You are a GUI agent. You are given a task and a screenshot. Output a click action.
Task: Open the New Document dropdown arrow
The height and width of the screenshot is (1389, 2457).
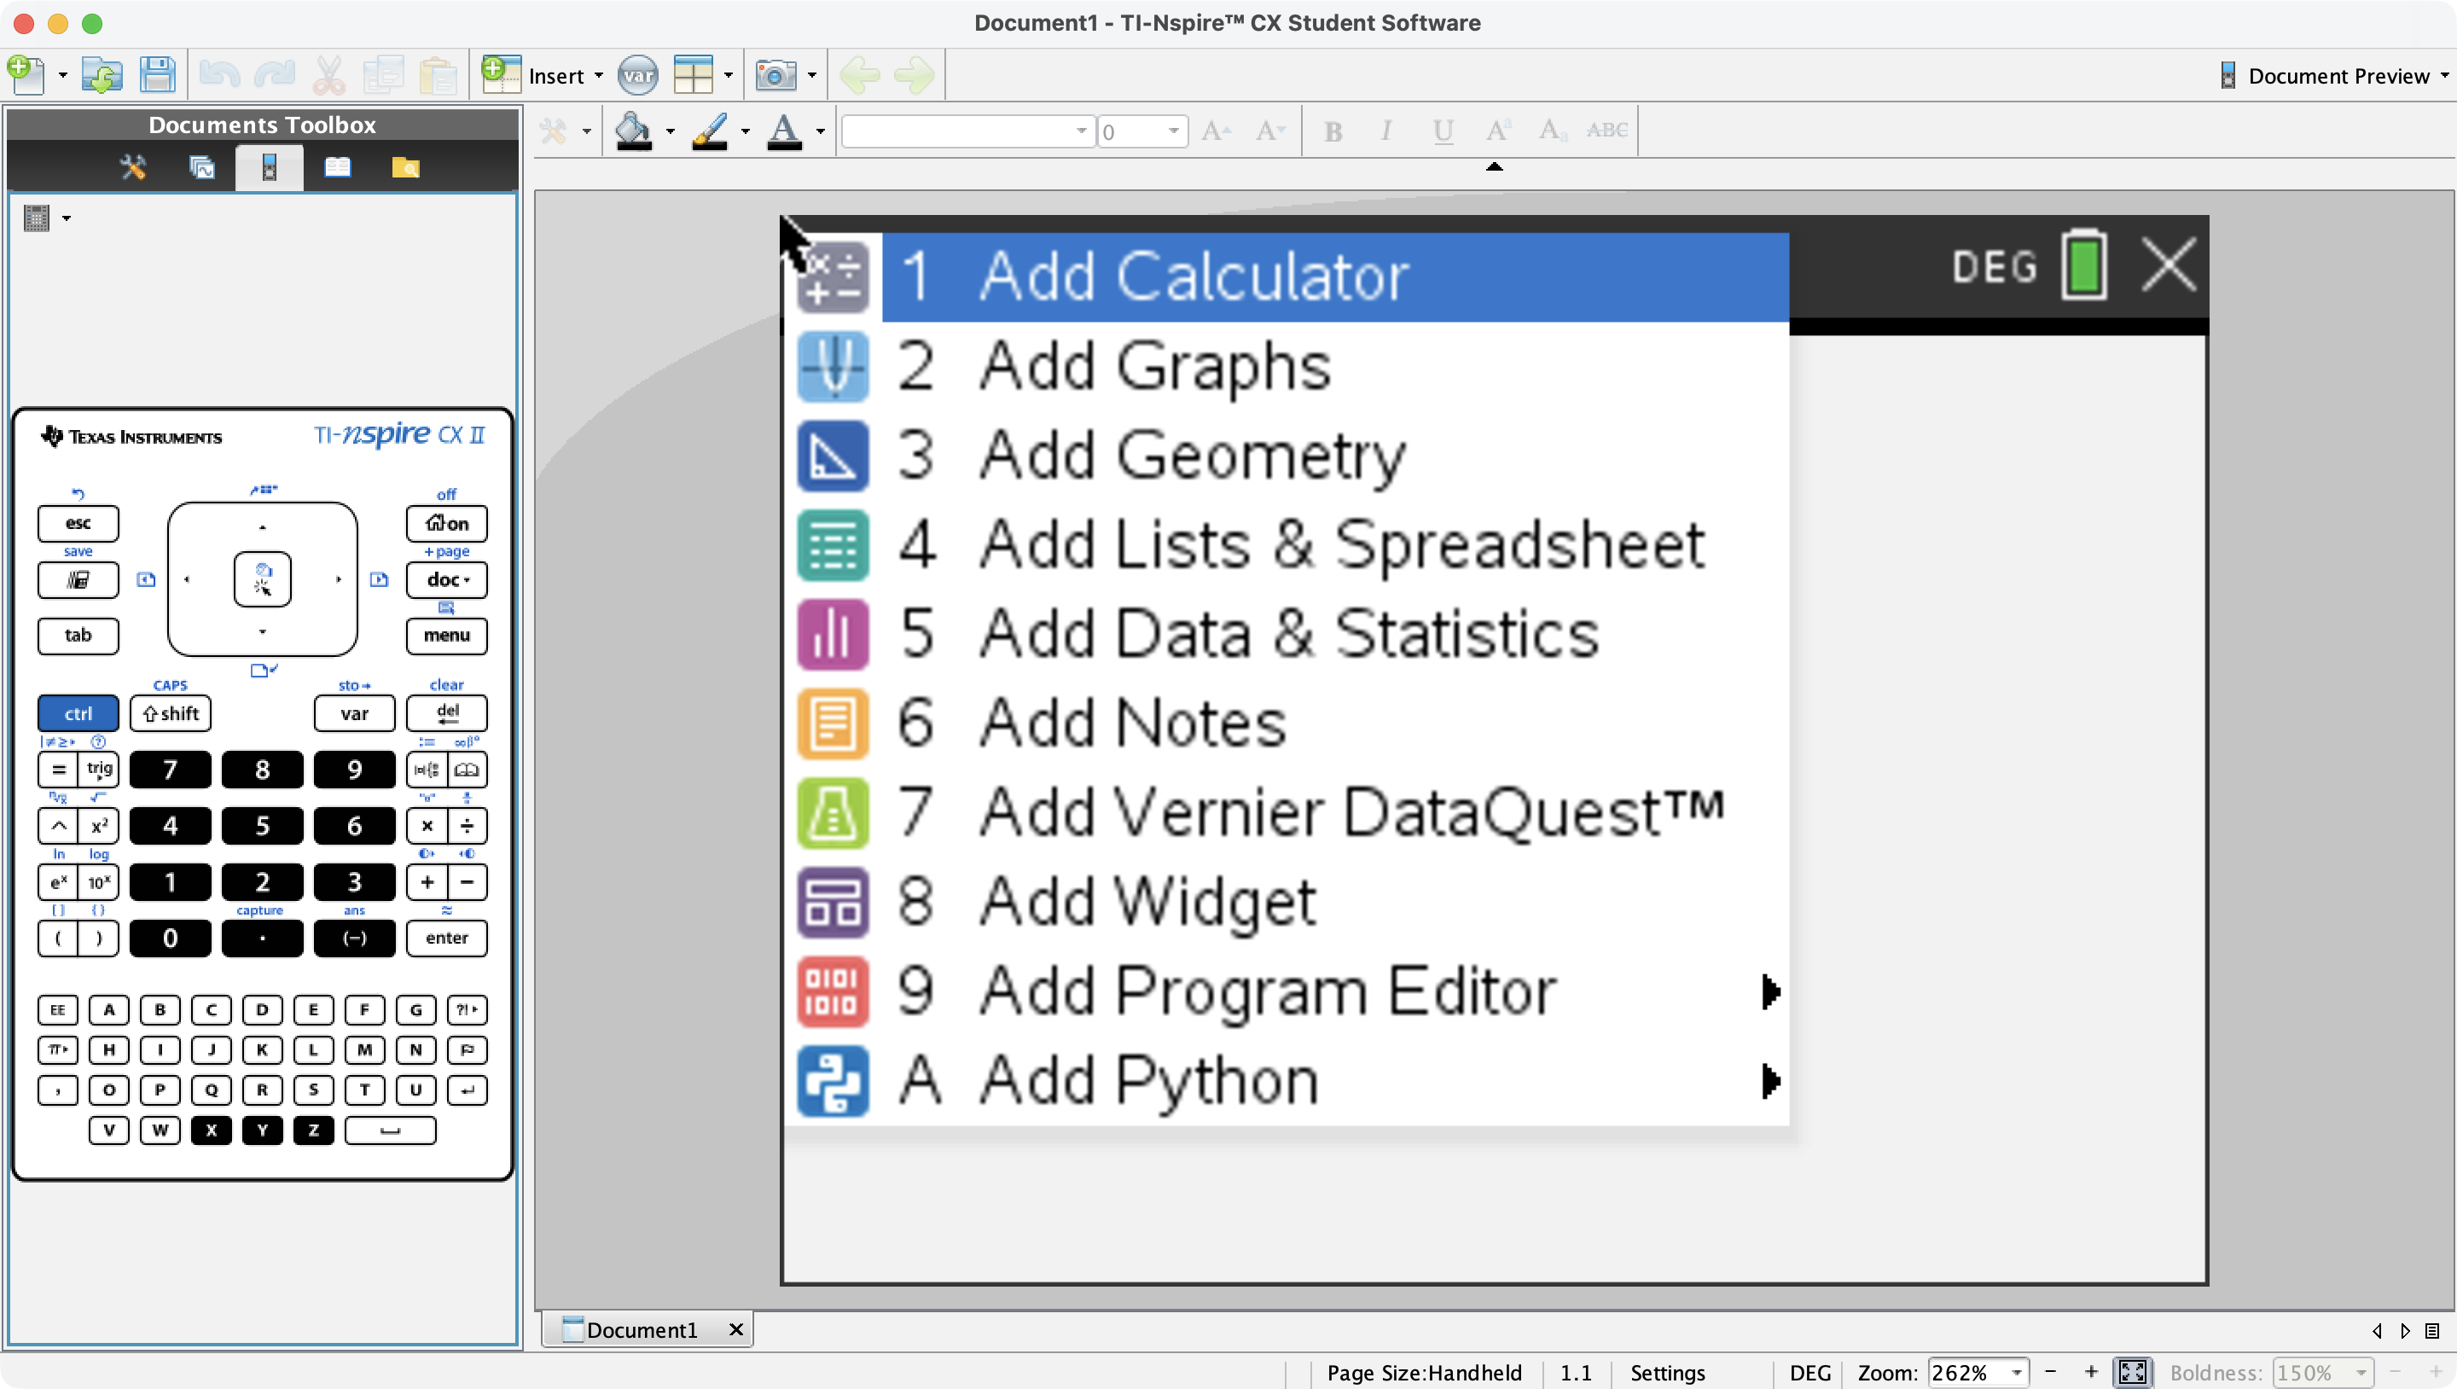click(63, 75)
